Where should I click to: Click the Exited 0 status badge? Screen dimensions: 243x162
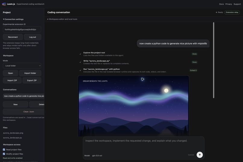click(x=193, y=70)
